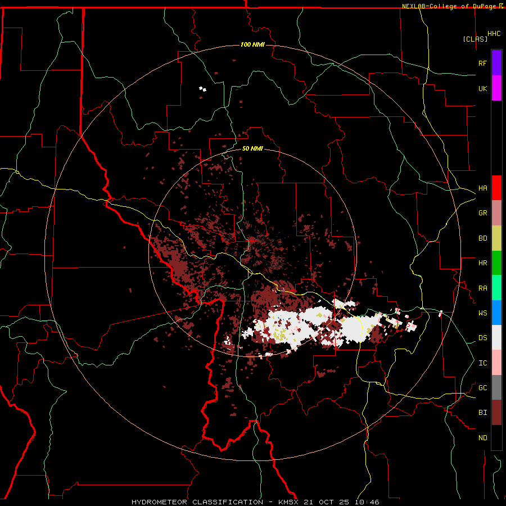Click the 'UK' legend label

coord(482,88)
